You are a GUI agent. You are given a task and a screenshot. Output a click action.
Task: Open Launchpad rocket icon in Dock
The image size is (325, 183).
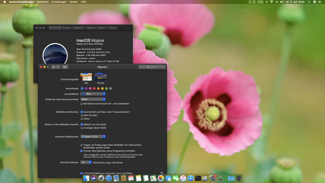click(x=101, y=178)
